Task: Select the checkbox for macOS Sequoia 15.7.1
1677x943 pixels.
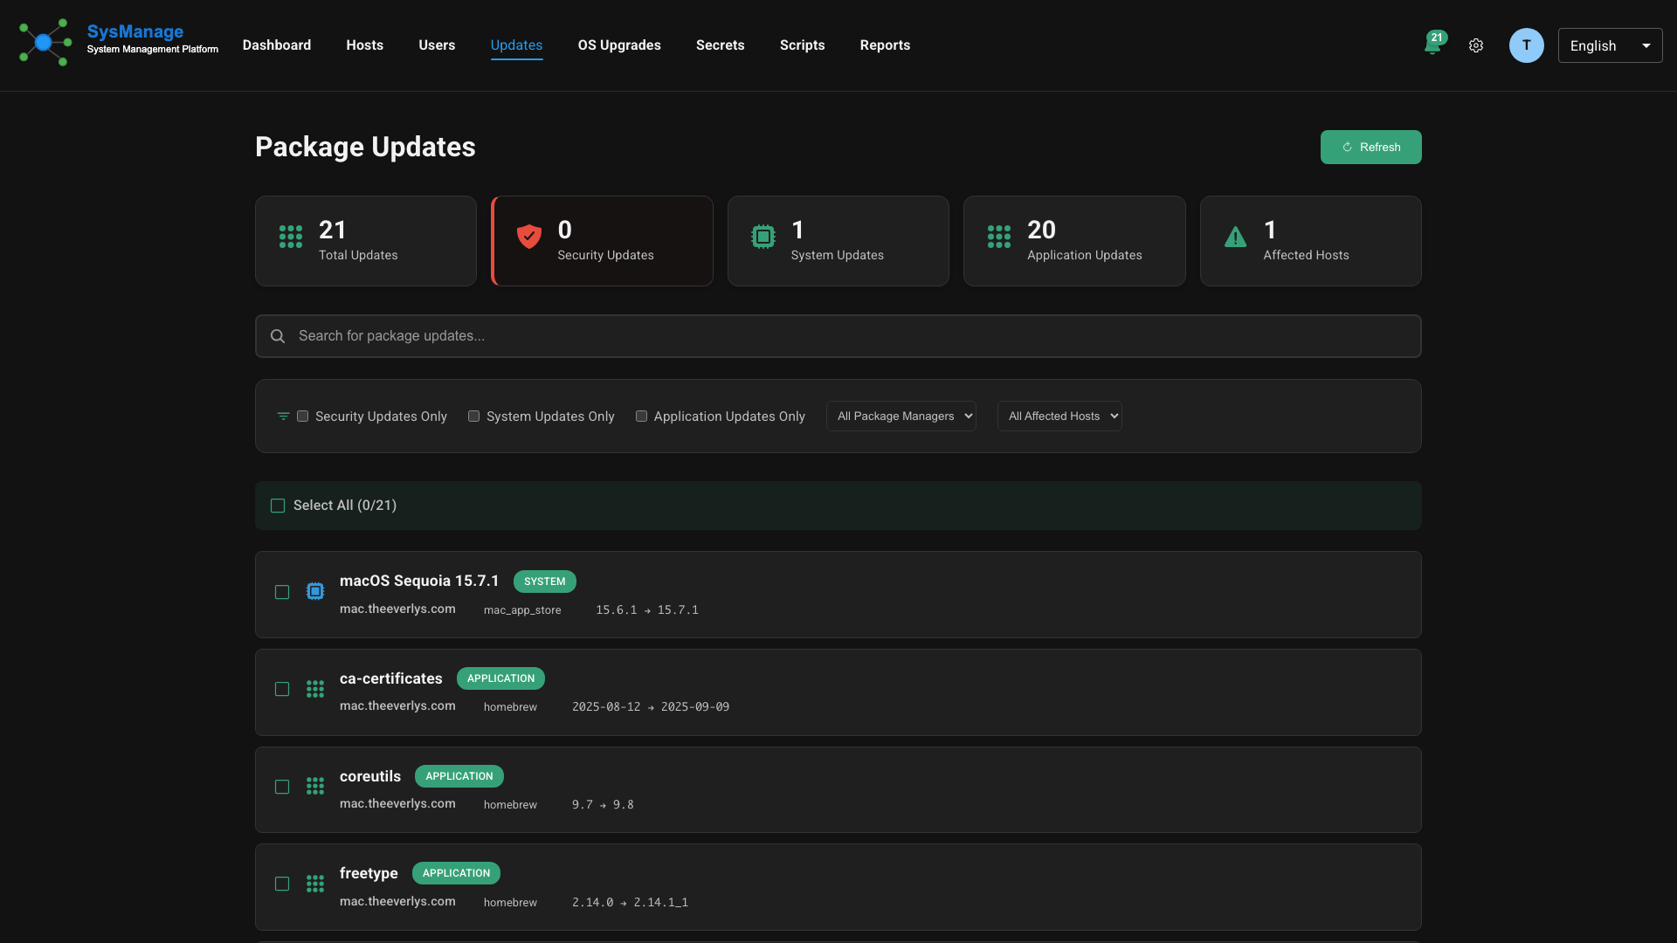Action: pos(281,592)
